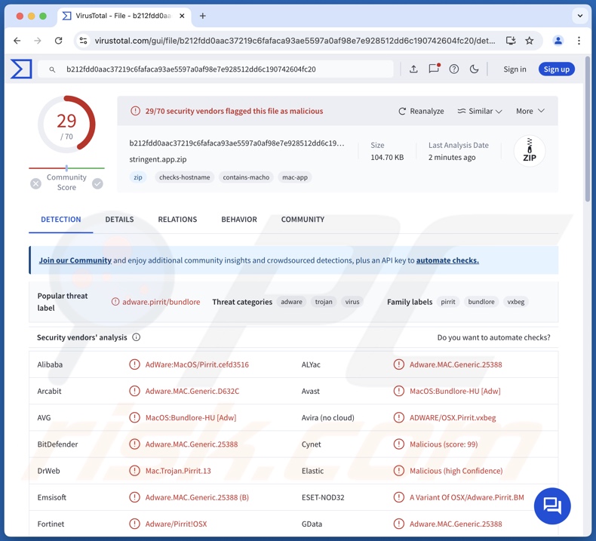This screenshot has height=541, width=596.
Task: Click the Join our Community link
Action: (x=75, y=260)
